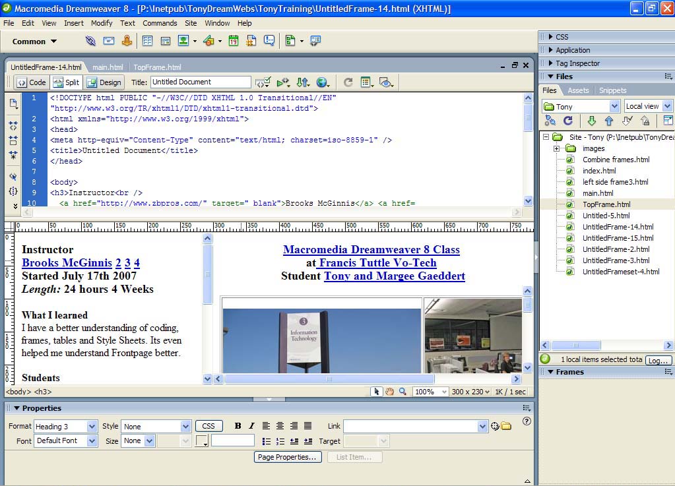
Task: Click the Select arrow tool in status bar
Action: pyautogui.click(x=377, y=392)
